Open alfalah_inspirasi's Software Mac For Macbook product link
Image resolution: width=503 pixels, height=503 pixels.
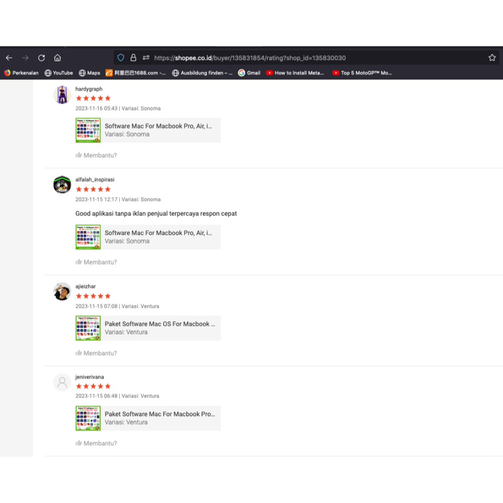pyautogui.click(x=158, y=233)
